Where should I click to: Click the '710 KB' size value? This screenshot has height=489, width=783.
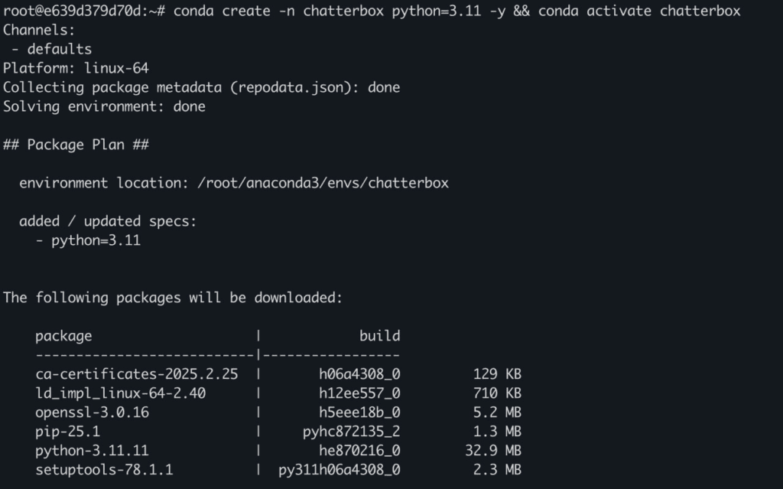click(x=497, y=393)
